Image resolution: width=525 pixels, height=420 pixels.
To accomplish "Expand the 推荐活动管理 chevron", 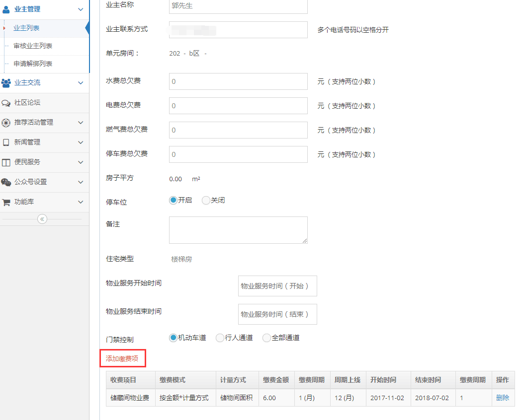I will point(81,123).
